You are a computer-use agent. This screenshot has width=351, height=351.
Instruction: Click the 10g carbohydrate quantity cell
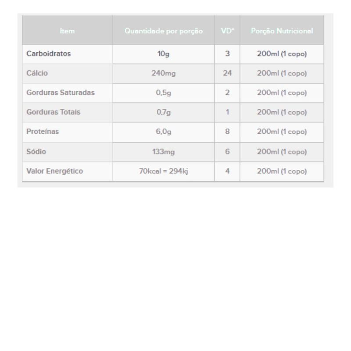coord(163,54)
